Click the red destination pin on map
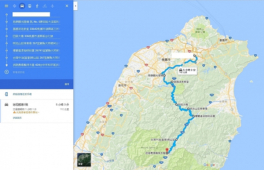The height and width of the screenshot is (170, 264). coord(167,150)
